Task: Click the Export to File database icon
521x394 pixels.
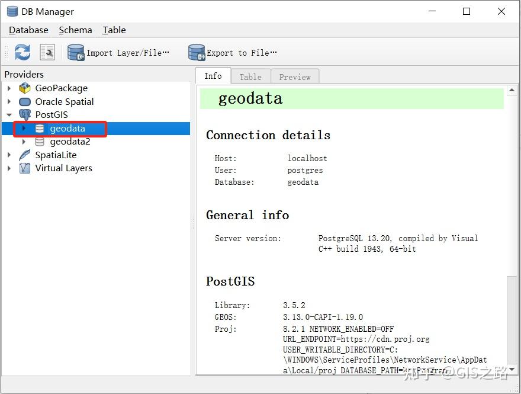Action: (x=196, y=52)
